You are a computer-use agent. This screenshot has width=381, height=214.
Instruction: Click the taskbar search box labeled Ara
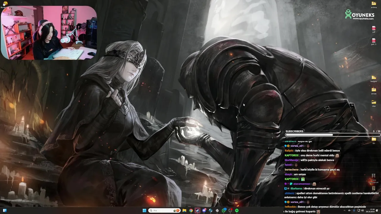click(x=164, y=210)
